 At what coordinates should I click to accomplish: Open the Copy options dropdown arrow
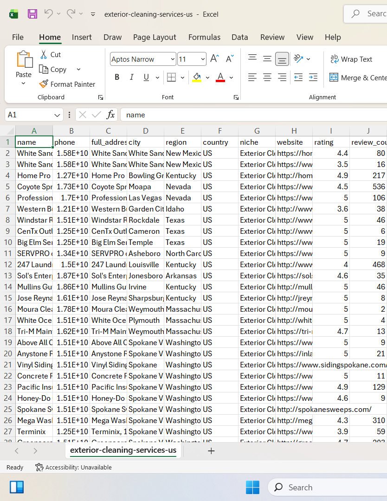(78, 69)
